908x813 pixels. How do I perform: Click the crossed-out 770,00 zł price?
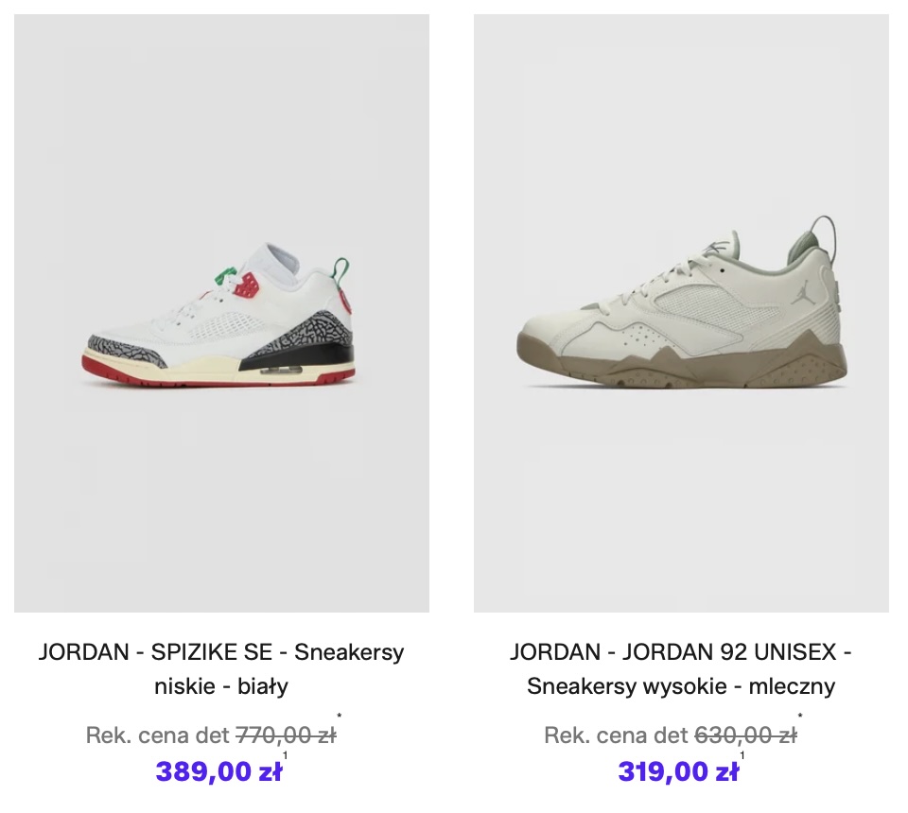pos(286,735)
